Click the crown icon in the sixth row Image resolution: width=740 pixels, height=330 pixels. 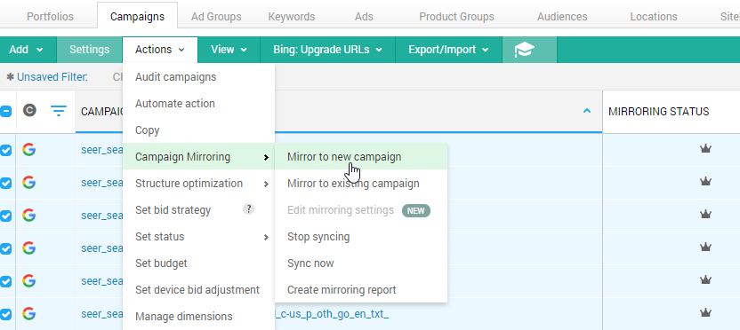pyautogui.click(x=705, y=312)
